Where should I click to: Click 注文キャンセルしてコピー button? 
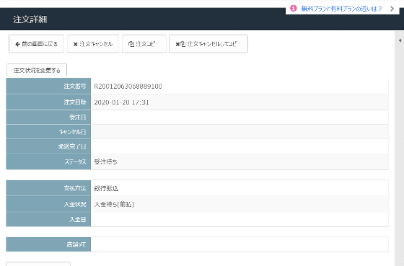tap(208, 44)
